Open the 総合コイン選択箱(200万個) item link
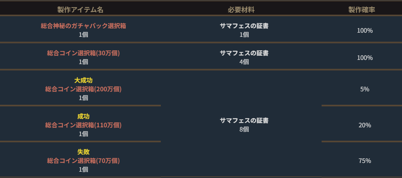The width and height of the screenshot is (402, 178). point(83,89)
